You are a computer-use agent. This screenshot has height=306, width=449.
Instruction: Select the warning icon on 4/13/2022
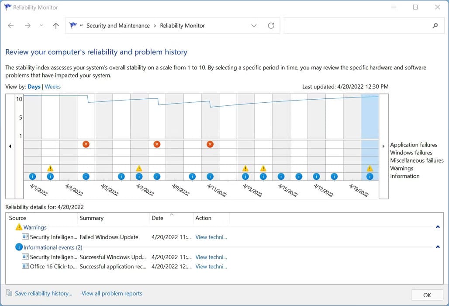tap(245, 168)
